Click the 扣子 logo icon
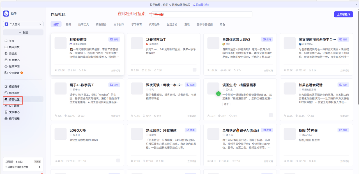This screenshot has width=359, height=174. (x=6, y=13)
